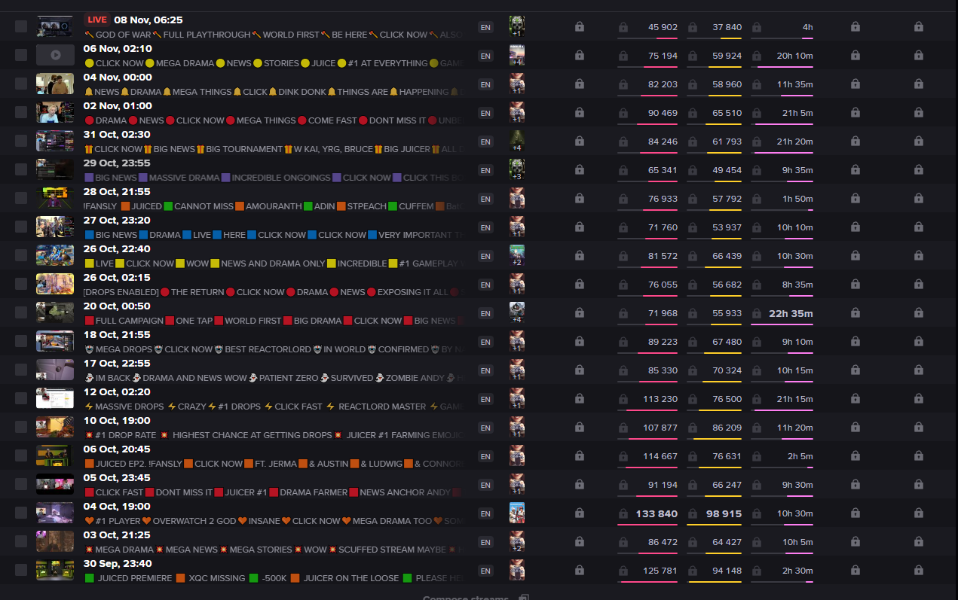This screenshot has height=600, width=958.
Task: Open the game icon in the 08 Nov row
Action: (x=516, y=26)
